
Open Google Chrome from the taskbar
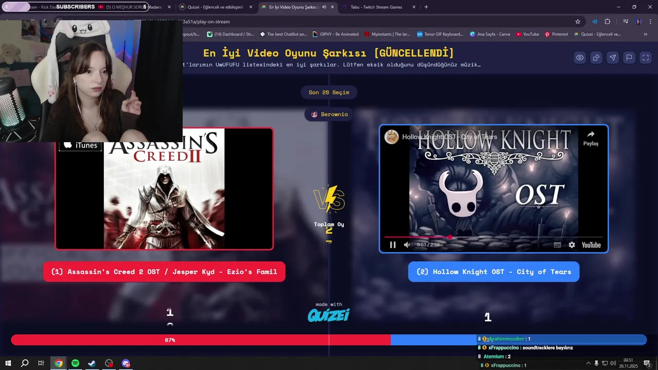[59, 363]
